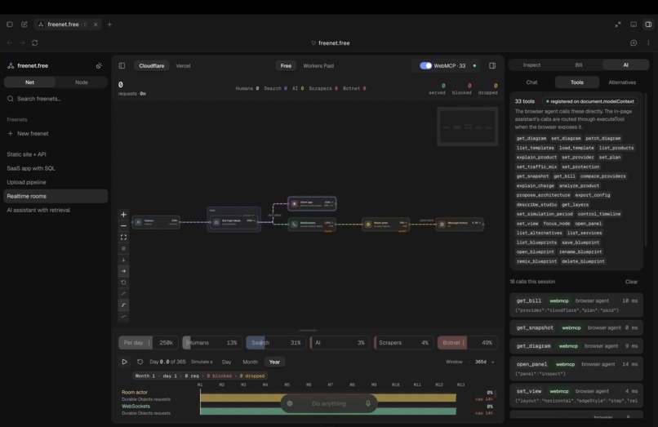658x427 pixels.
Task: Open the Bill tab
Action: (579, 64)
